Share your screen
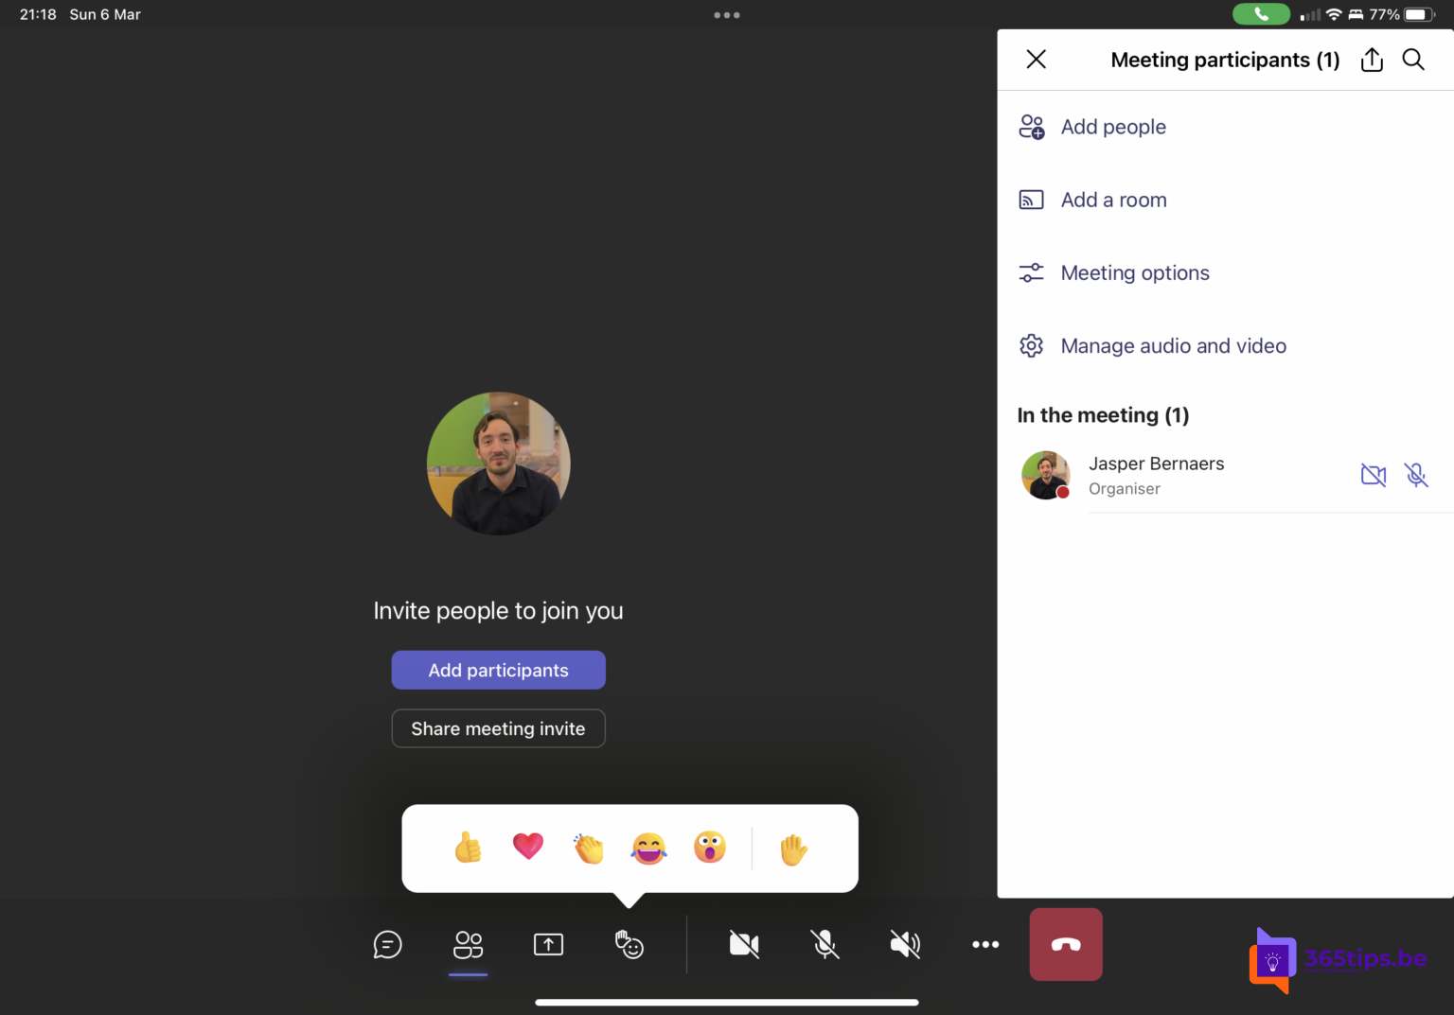The height and width of the screenshot is (1015, 1454). (548, 944)
